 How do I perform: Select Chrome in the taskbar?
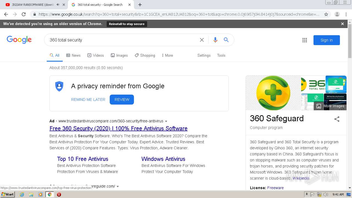coord(50,194)
